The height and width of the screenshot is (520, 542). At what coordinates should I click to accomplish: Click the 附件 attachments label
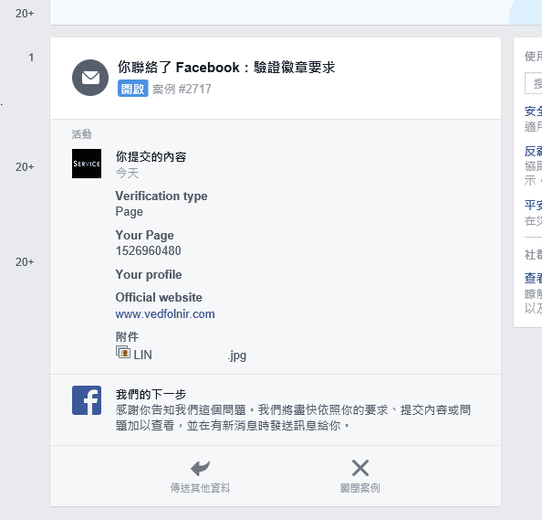127,336
